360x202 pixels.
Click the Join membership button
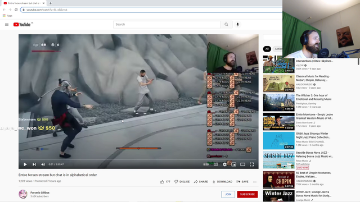coord(228,194)
